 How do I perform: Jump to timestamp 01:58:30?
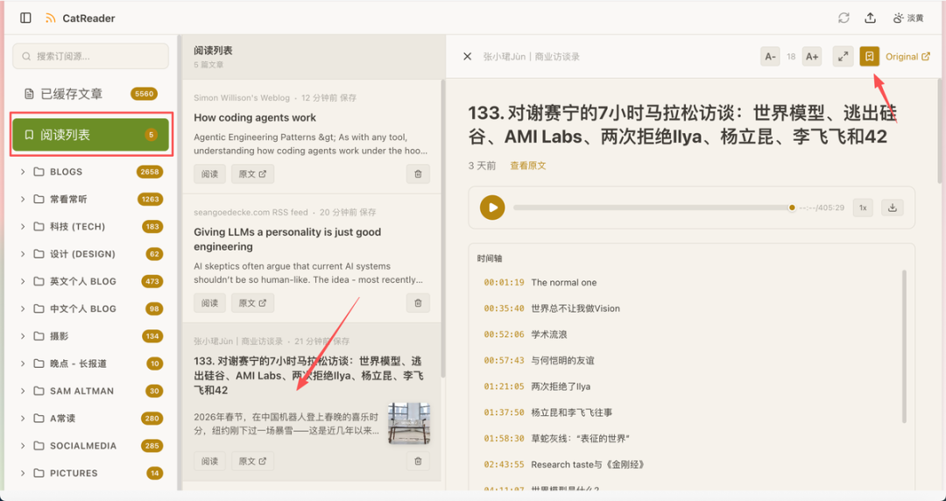point(504,438)
